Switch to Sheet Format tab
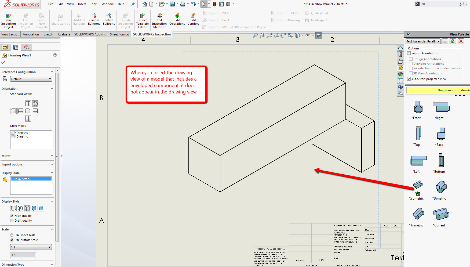Viewport: 470px width, 267px height. click(x=119, y=34)
